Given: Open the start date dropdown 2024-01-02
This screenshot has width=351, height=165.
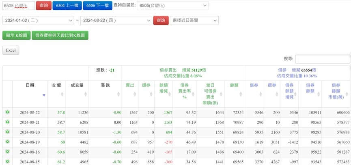Looking at the screenshot, I should (39, 20).
